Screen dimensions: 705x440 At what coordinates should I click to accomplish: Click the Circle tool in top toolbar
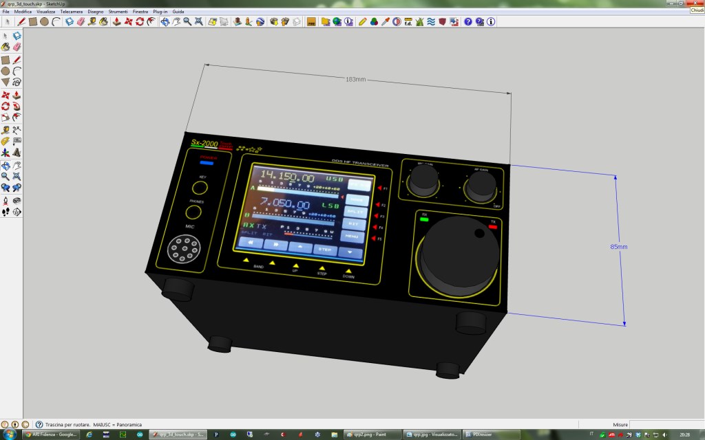[x=44, y=21]
